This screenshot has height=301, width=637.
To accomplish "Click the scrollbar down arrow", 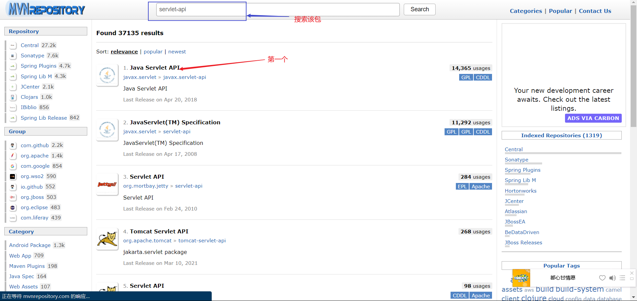I will (x=633, y=297).
